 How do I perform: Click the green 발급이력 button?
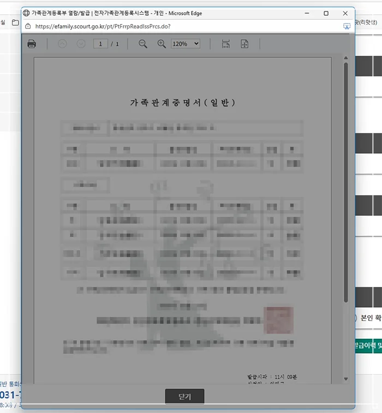(367, 346)
